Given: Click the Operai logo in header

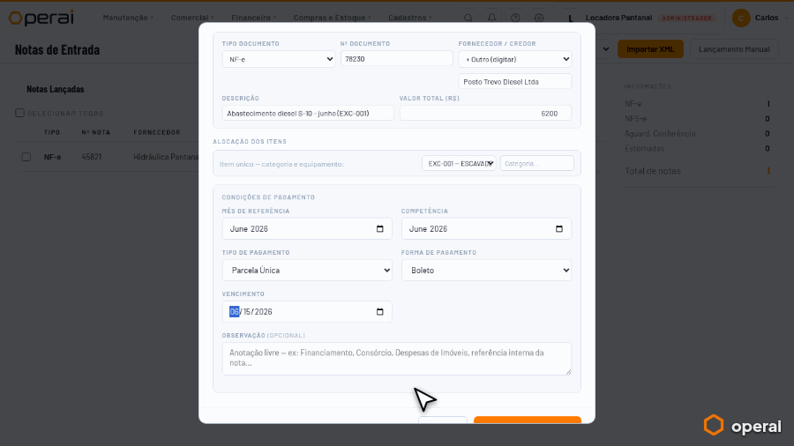Looking at the screenshot, I should tap(41, 18).
